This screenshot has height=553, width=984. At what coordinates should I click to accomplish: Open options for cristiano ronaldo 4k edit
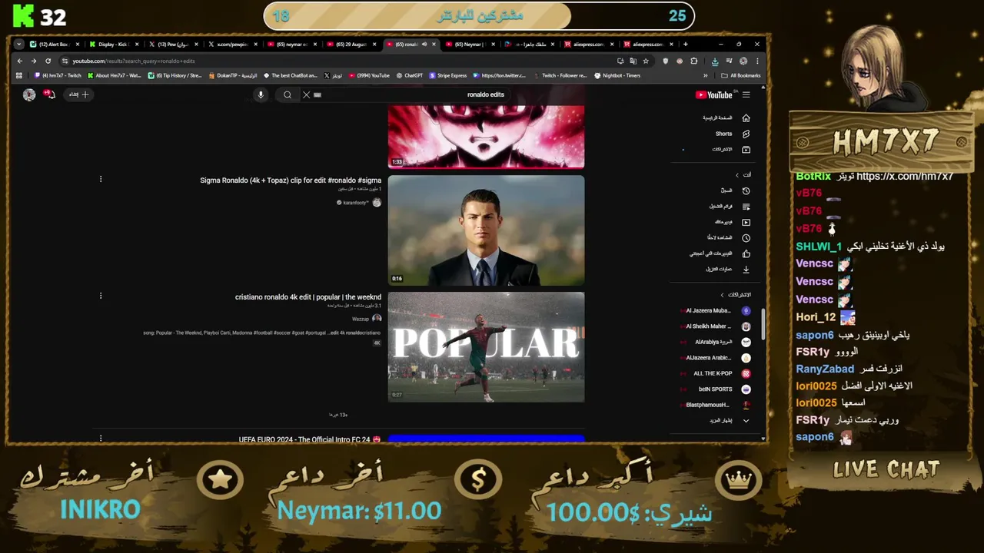click(101, 296)
